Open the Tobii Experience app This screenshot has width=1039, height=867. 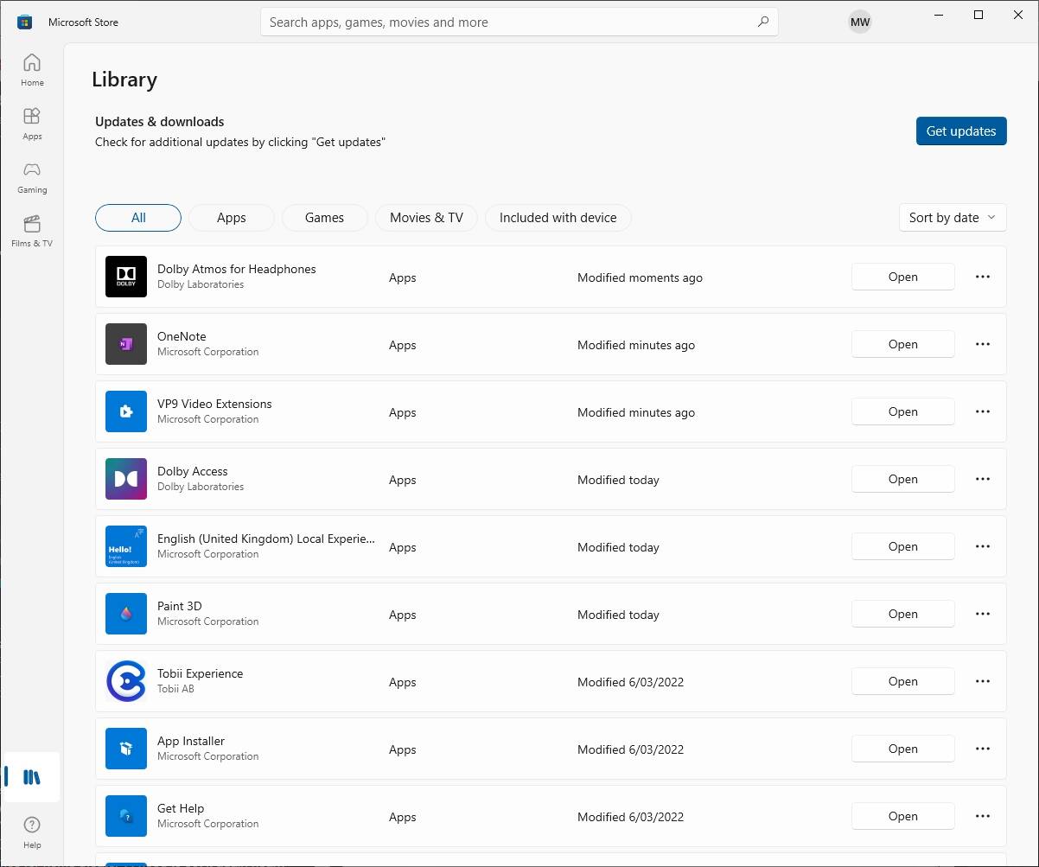903,681
